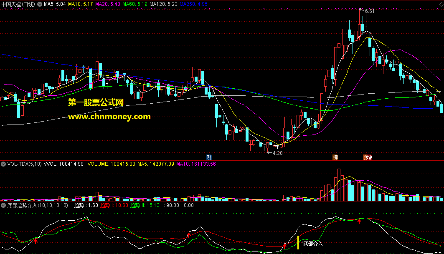Click the yellow 底部介入 signal bar
The width and height of the screenshot is (444, 254).
(x=298, y=242)
